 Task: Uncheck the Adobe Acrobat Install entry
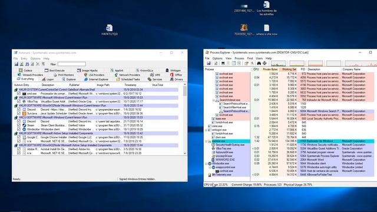click(x=19, y=149)
